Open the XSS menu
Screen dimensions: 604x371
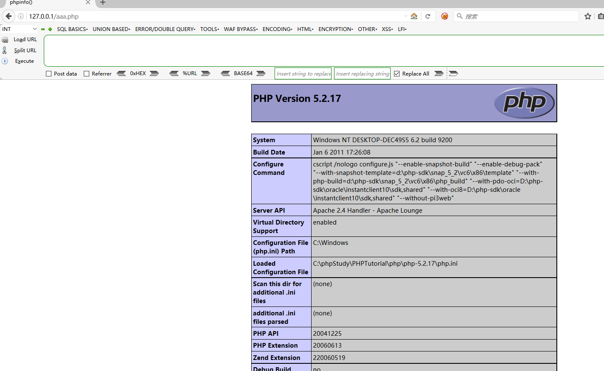point(387,29)
